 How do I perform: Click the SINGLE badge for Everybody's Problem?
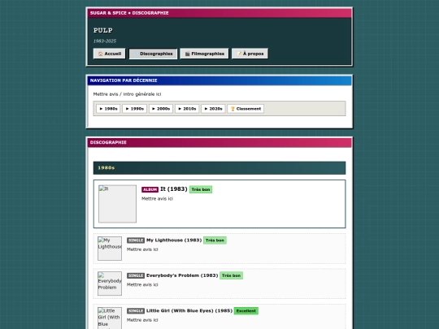pos(136,275)
